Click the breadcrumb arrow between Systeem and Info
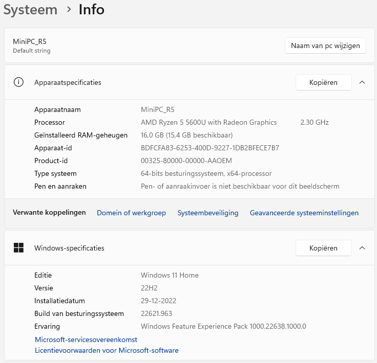377x363 pixels. tap(69, 10)
